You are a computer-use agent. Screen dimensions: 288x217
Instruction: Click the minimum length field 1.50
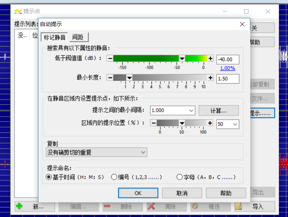pyautogui.click(x=228, y=79)
